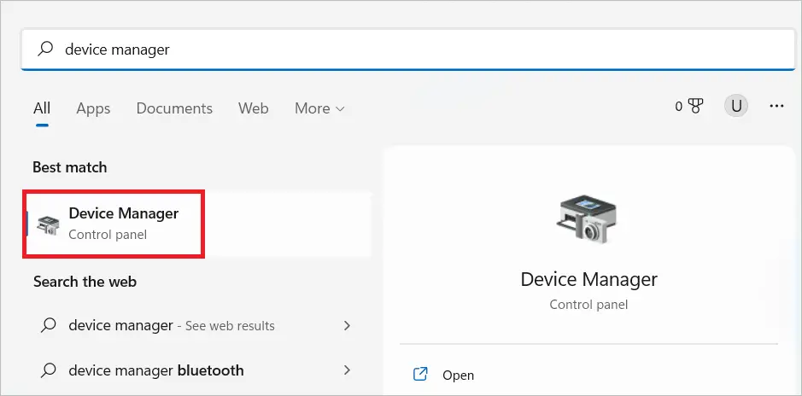Select 'device manager bluetooth' suggestion

[156, 370]
